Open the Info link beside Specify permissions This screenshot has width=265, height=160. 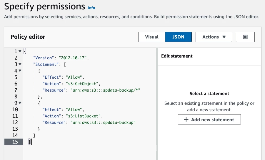tap(91, 8)
